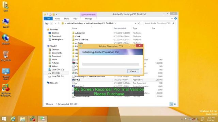Click Properties icon in quick access toolbar
The height and width of the screenshot is (122, 218).
point(50,14)
